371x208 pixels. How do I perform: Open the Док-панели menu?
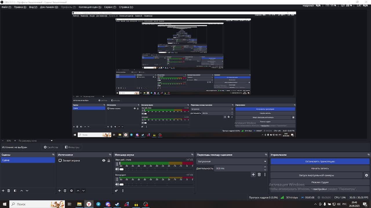click(49, 7)
